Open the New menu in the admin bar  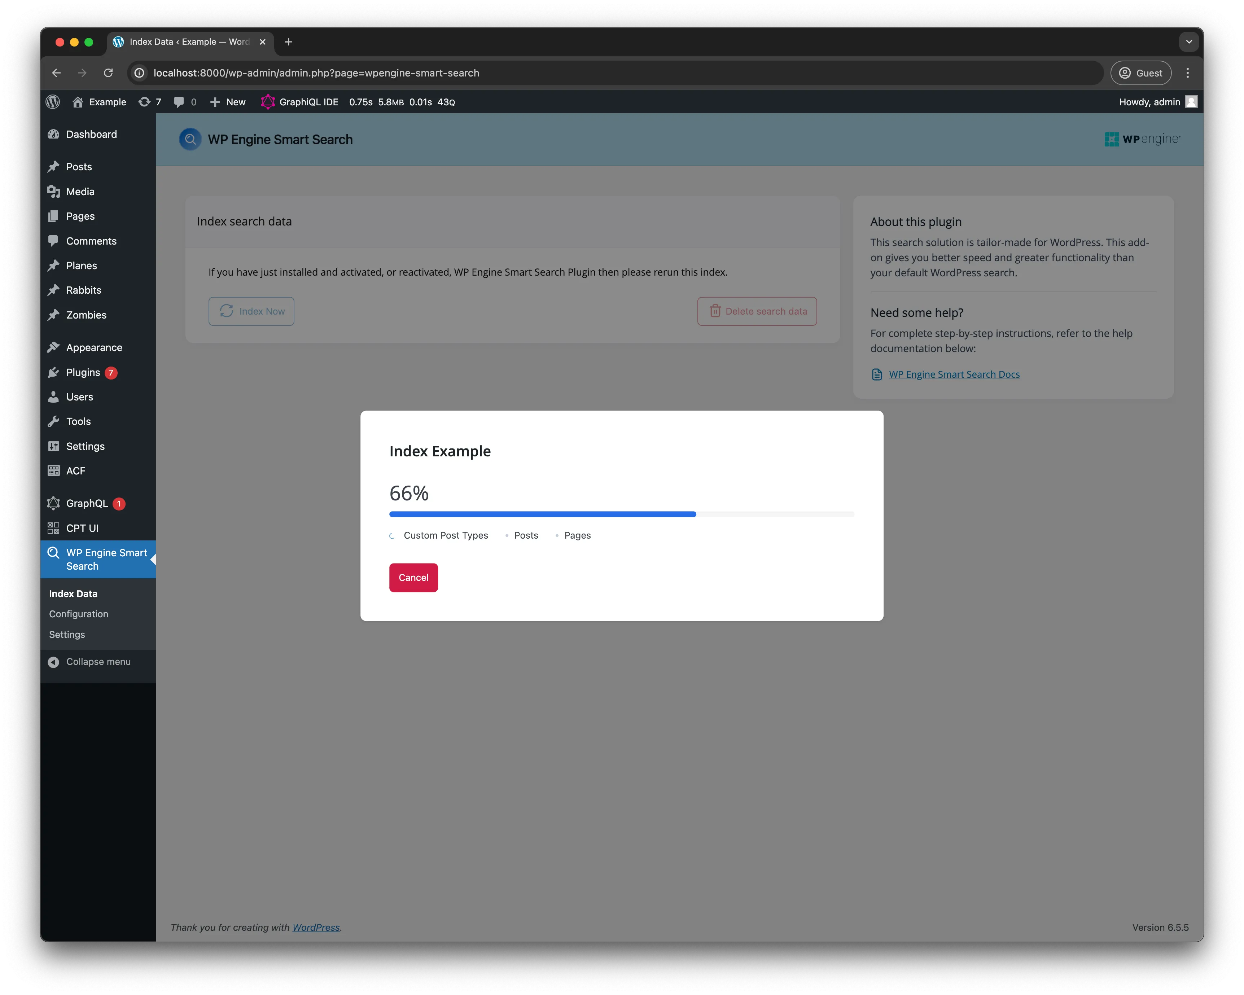(x=227, y=101)
